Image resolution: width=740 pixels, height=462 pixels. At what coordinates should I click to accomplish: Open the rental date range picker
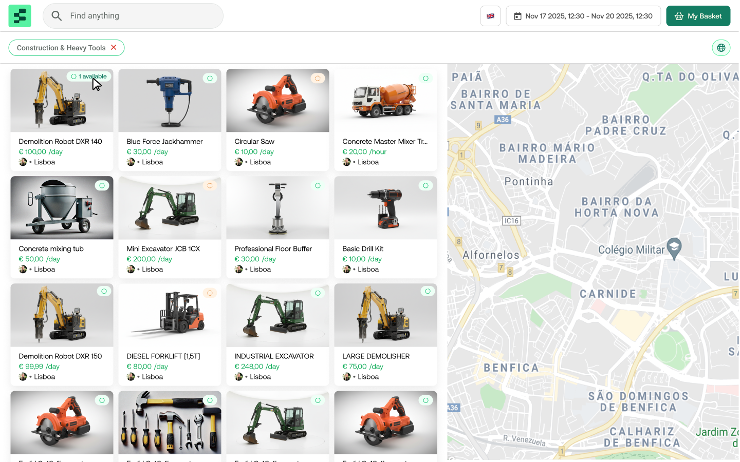pyautogui.click(x=583, y=16)
